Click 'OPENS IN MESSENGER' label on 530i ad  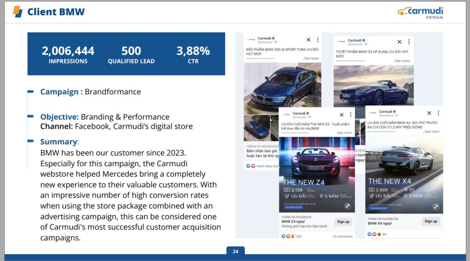263,146
